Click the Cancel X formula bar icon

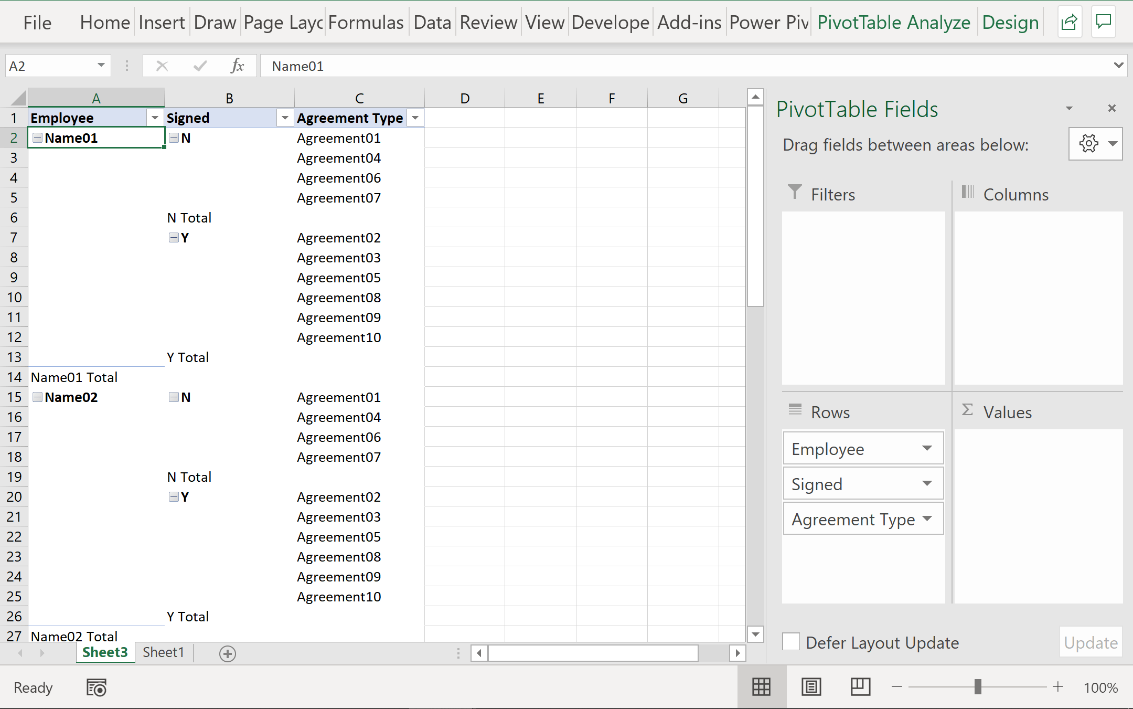point(162,66)
